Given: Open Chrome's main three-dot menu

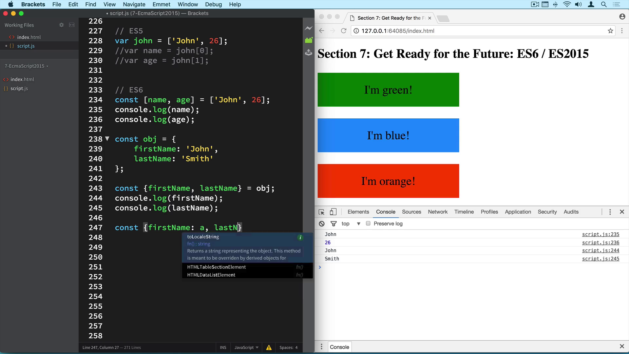Looking at the screenshot, I should coord(622,31).
